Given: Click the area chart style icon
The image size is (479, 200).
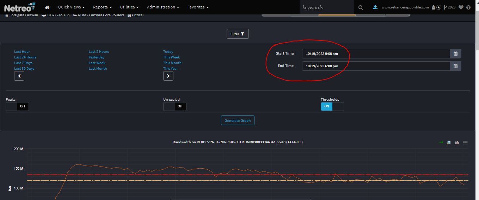Looking at the screenshot, I should coord(457,143).
